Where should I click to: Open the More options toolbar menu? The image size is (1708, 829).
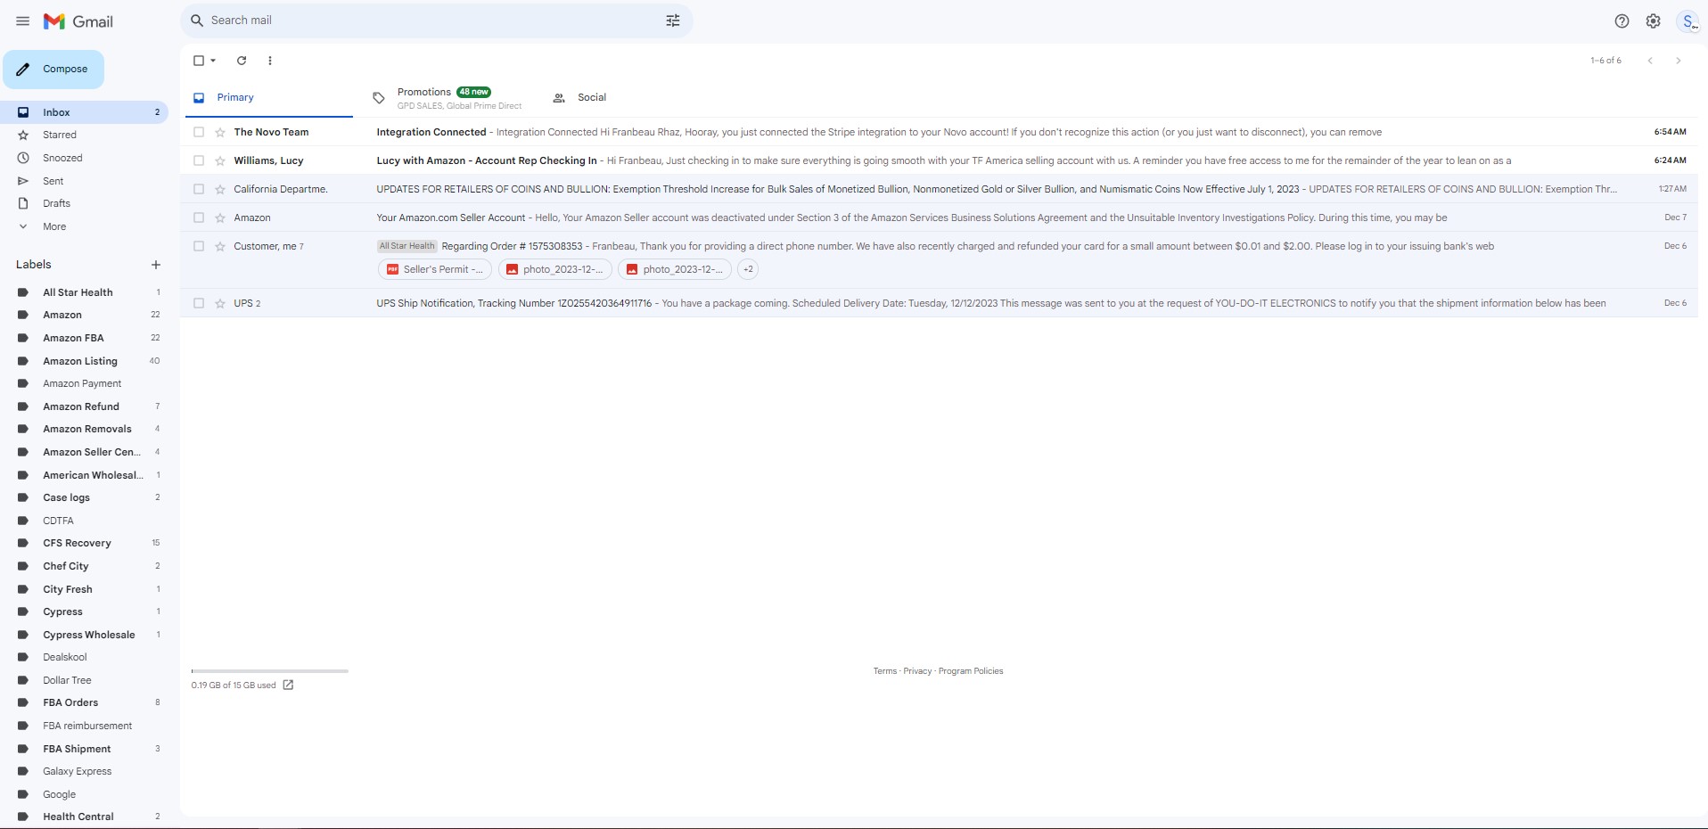tap(270, 61)
